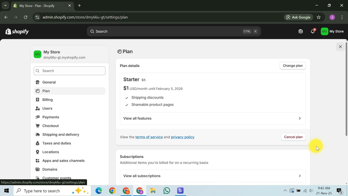Expand View all features row
The image size is (348, 196).
(x=213, y=118)
